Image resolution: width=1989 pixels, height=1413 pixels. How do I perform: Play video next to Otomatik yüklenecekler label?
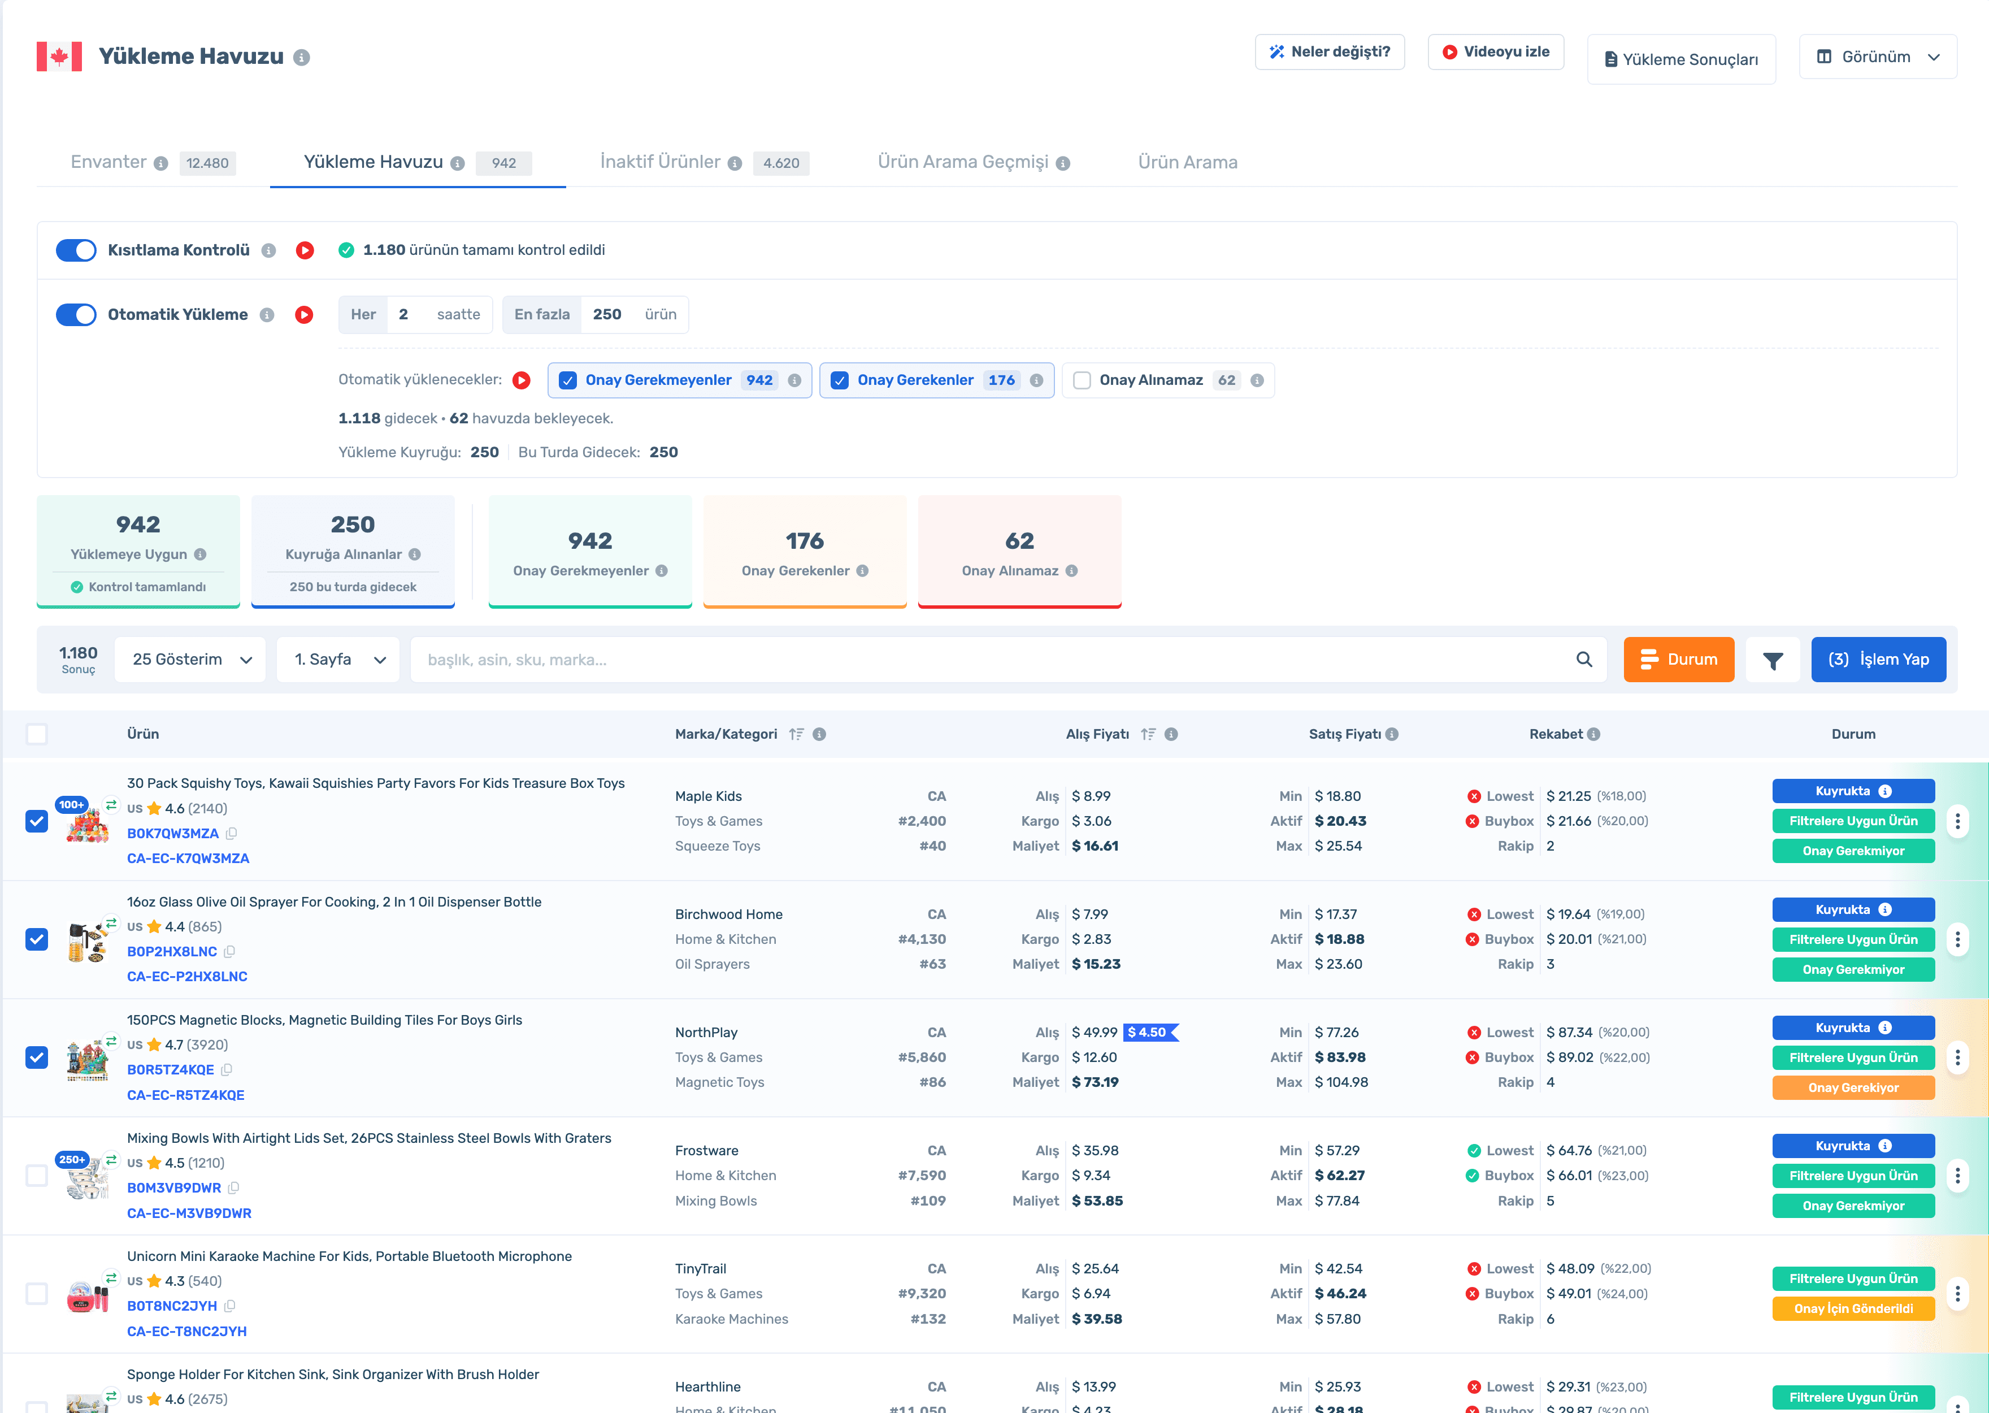pos(522,380)
